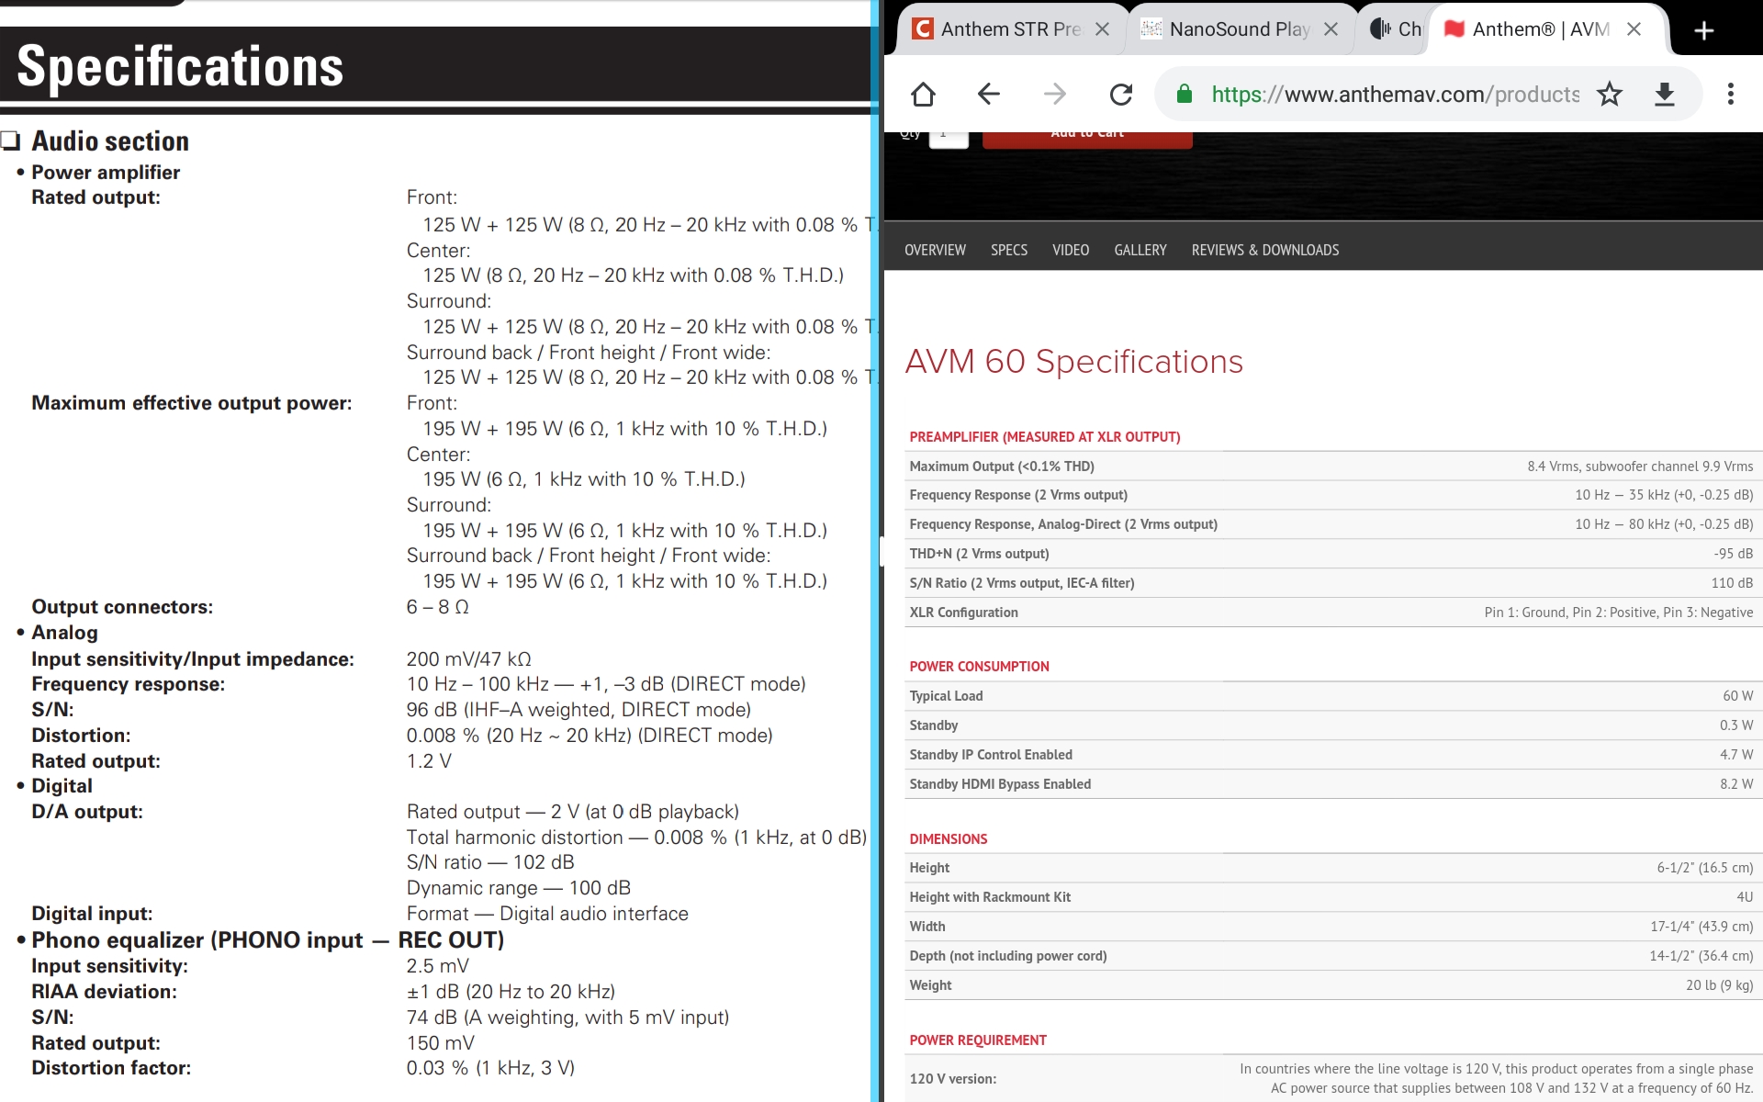Click Frequency Response, Analog-Direct row label
The width and height of the screenshot is (1763, 1102).
coord(1063,524)
